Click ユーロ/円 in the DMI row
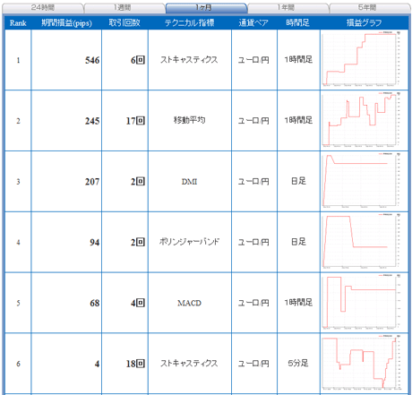 [x=253, y=181]
